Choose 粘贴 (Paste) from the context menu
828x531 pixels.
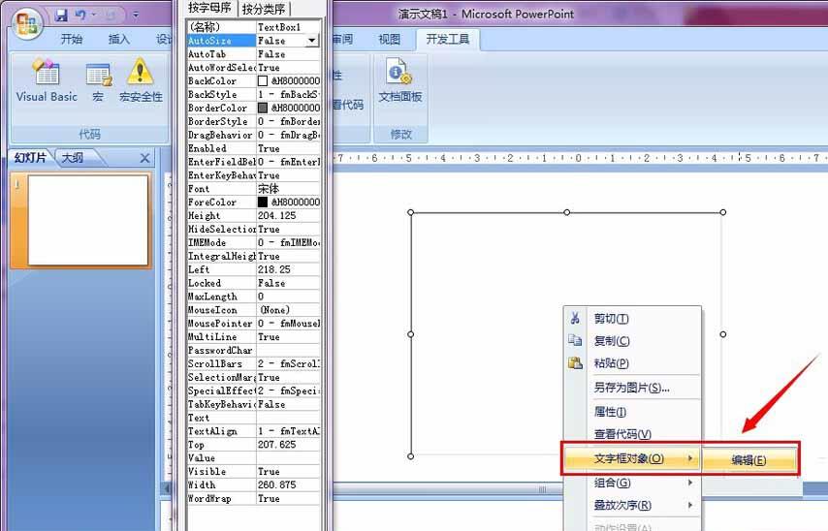611,363
